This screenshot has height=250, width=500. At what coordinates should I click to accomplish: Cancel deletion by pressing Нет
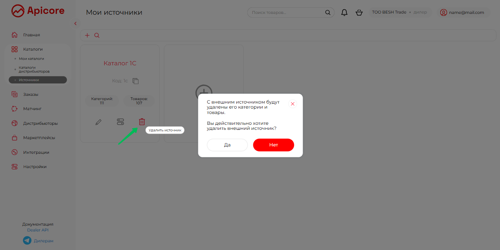coord(273,145)
